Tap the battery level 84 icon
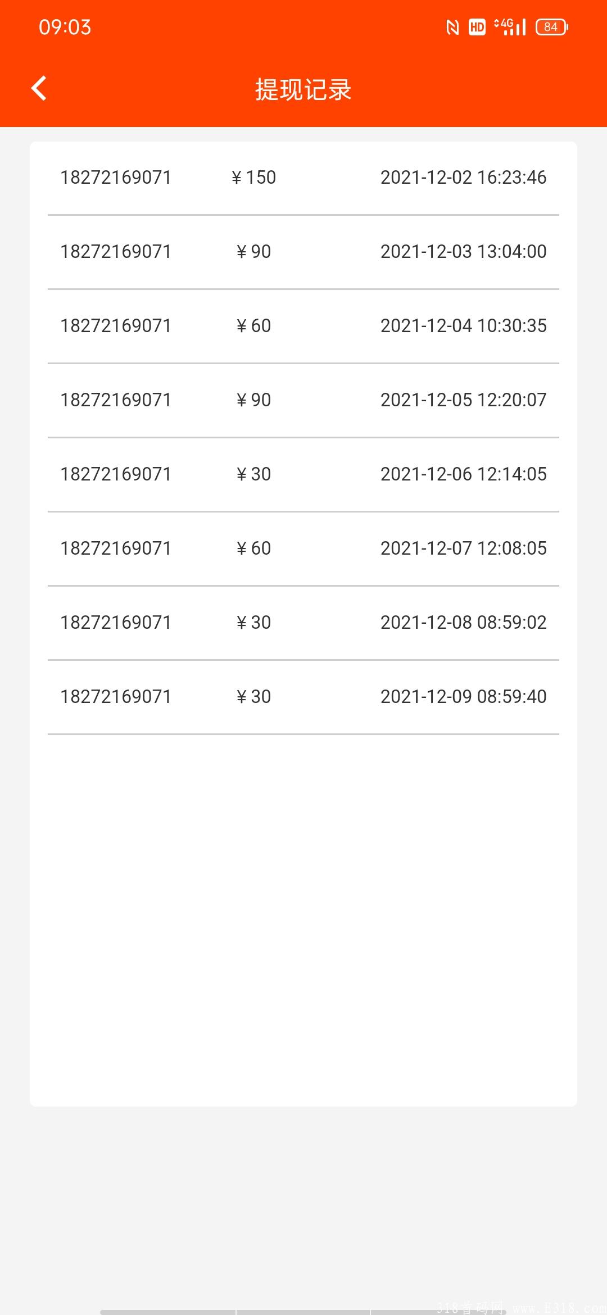The image size is (607, 1315). (x=552, y=27)
